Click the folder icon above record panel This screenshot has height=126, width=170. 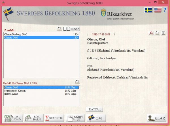pyautogui.click(x=158, y=33)
